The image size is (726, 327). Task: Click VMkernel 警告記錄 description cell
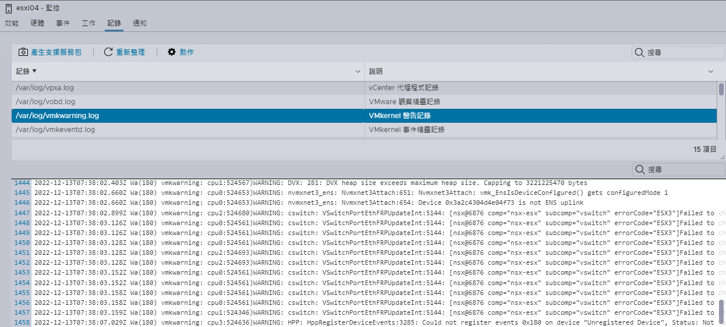click(400, 116)
